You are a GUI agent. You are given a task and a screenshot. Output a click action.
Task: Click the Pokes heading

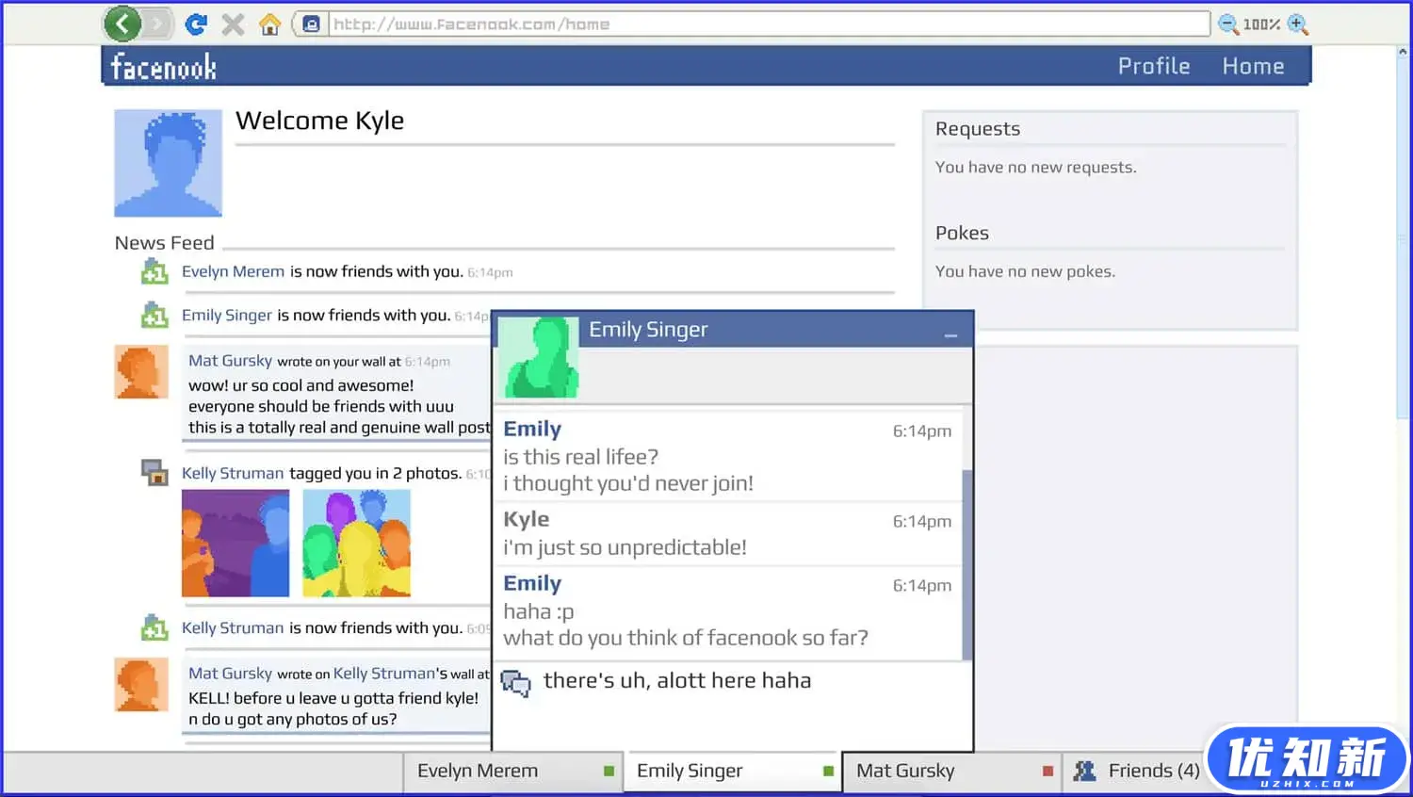click(x=962, y=233)
